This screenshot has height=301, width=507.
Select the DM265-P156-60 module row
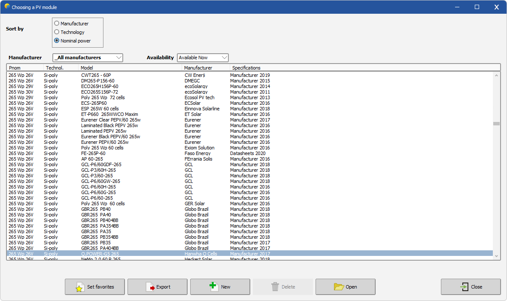tap(249, 81)
